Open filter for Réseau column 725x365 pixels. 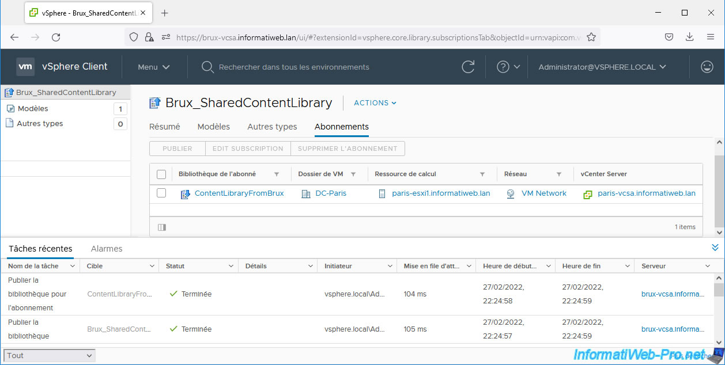(559, 174)
